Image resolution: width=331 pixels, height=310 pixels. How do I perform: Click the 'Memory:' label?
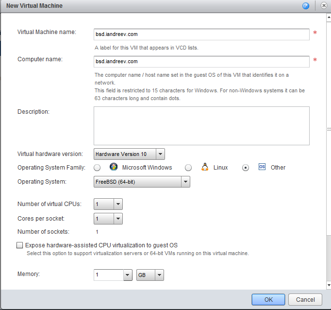click(29, 274)
